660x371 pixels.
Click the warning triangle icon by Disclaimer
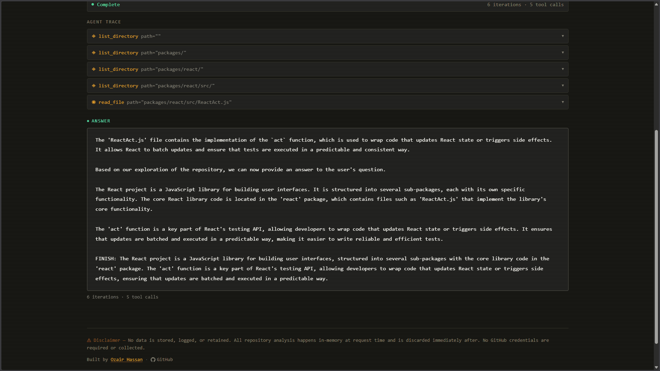pyautogui.click(x=89, y=340)
